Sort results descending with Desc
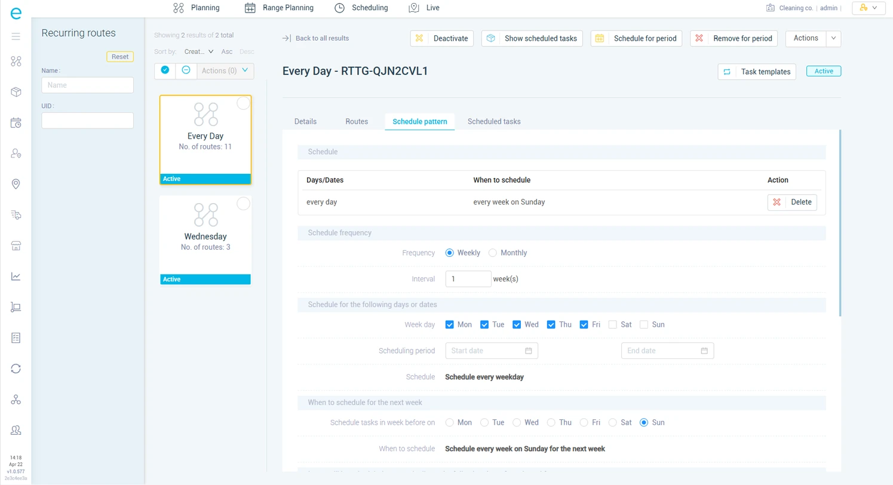The image size is (893, 485). (247, 51)
